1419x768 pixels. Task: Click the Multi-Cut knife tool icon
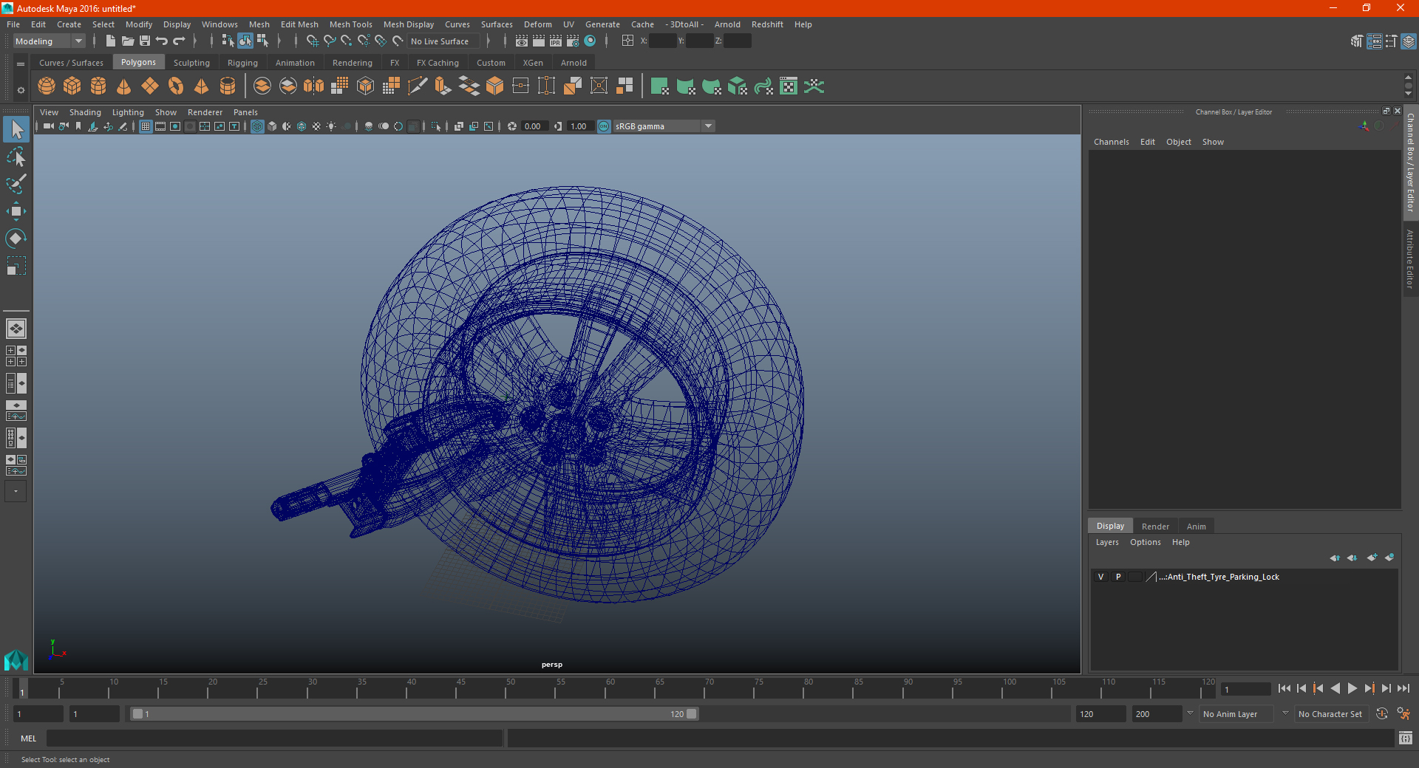tap(418, 86)
